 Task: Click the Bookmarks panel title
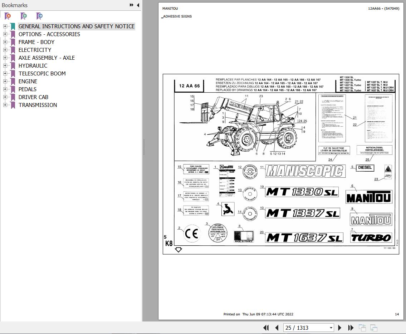(x=15, y=5)
